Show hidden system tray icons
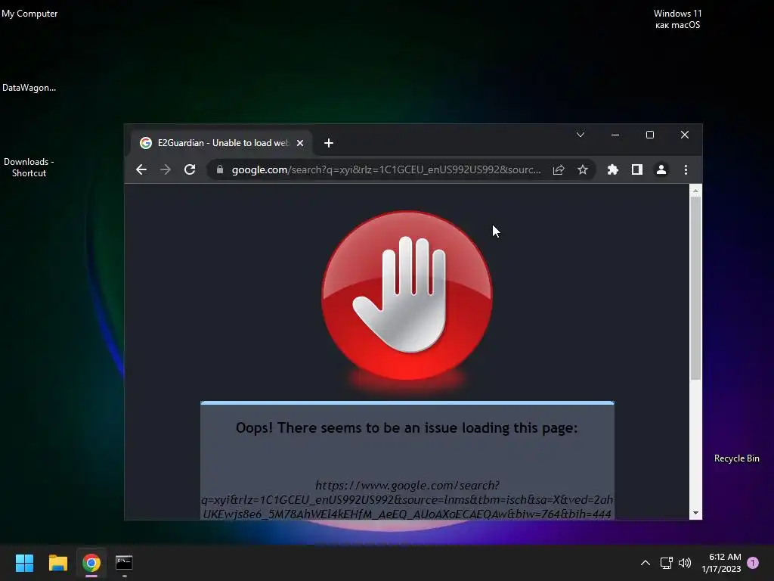 [x=646, y=563]
